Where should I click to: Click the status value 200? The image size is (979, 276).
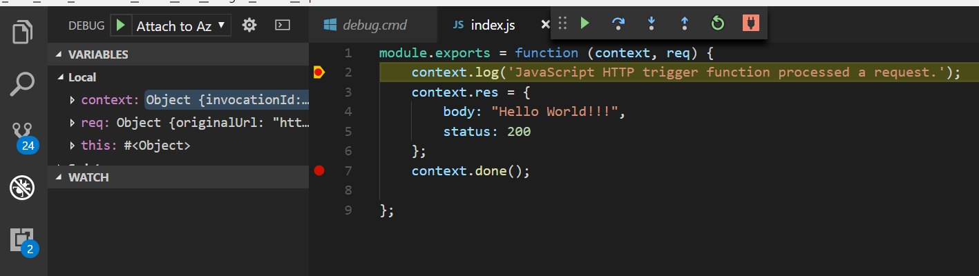click(x=519, y=131)
